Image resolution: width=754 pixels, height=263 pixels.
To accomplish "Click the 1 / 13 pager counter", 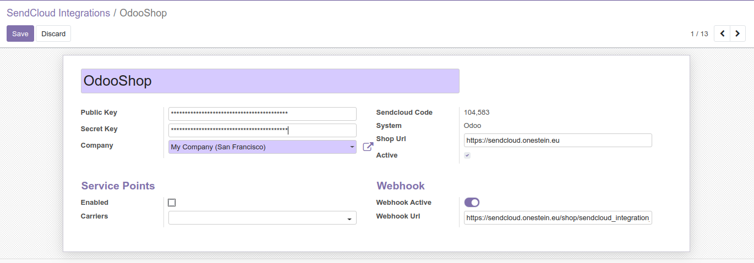I will [x=699, y=34].
